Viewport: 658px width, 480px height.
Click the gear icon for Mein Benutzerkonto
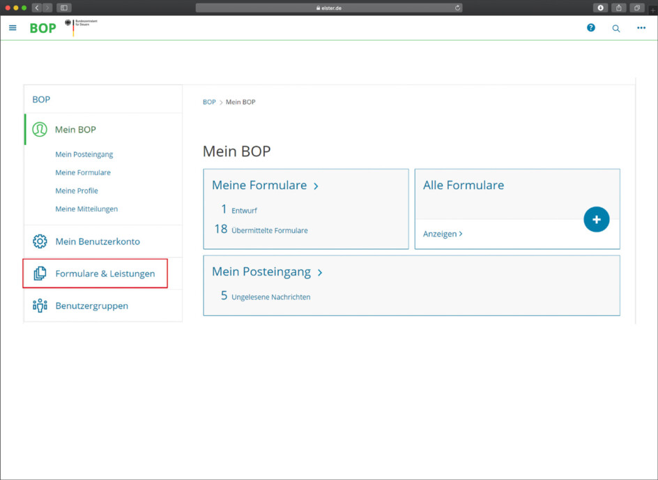tap(40, 241)
